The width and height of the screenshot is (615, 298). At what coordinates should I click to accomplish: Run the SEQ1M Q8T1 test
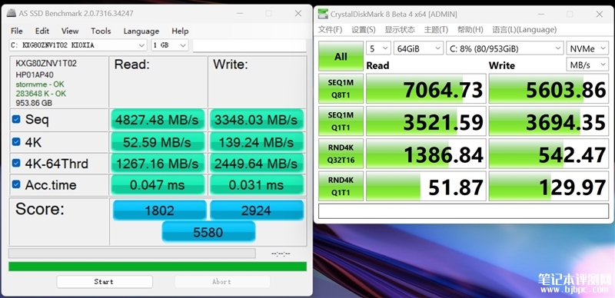pos(341,88)
